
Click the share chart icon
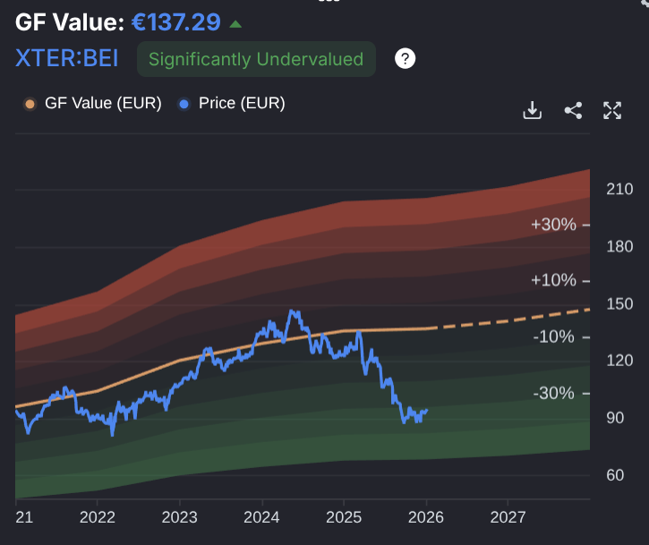573,110
